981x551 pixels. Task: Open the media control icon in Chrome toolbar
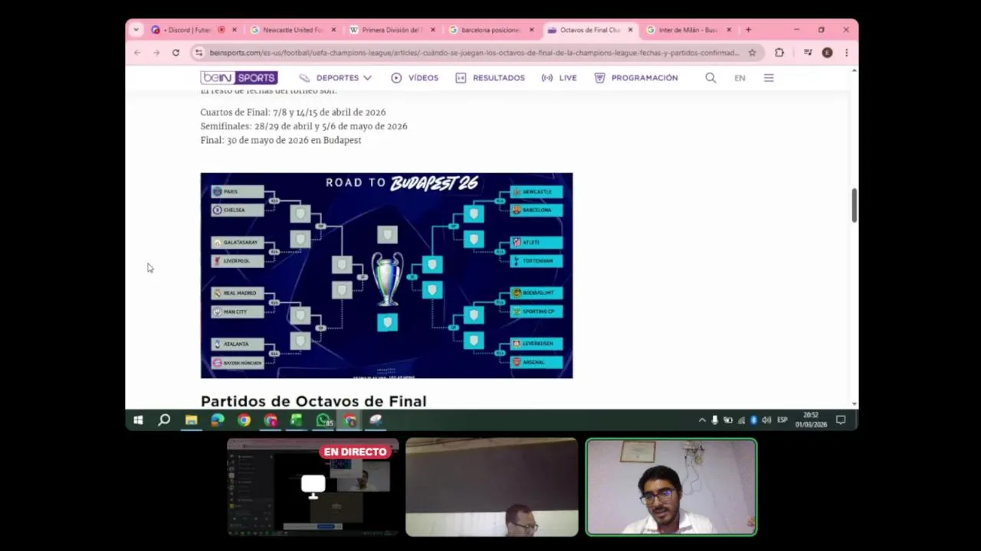click(x=808, y=53)
